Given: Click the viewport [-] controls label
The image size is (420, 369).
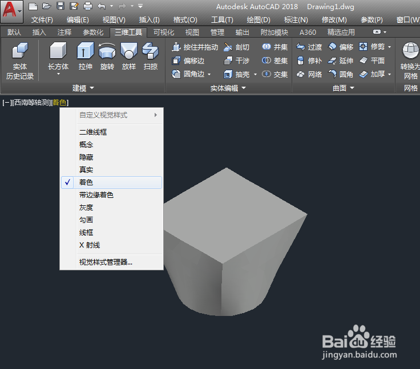Looking at the screenshot, I should (6, 103).
